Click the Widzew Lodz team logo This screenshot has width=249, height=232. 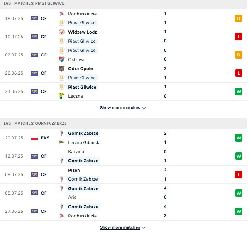coord(61,32)
